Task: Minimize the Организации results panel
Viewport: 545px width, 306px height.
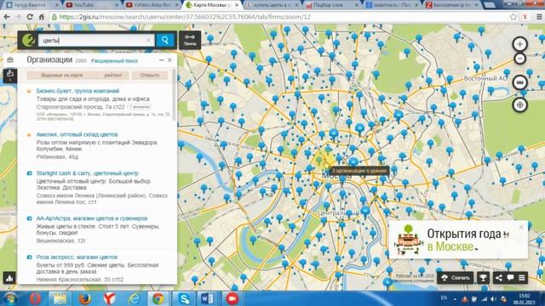Action: [x=161, y=60]
